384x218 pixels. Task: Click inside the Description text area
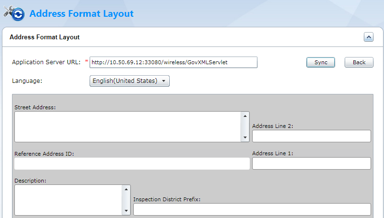(x=69, y=200)
